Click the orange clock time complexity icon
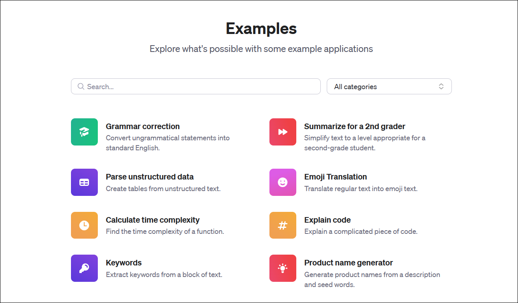518x303 pixels. pyautogui.click(x=84, y=225)
